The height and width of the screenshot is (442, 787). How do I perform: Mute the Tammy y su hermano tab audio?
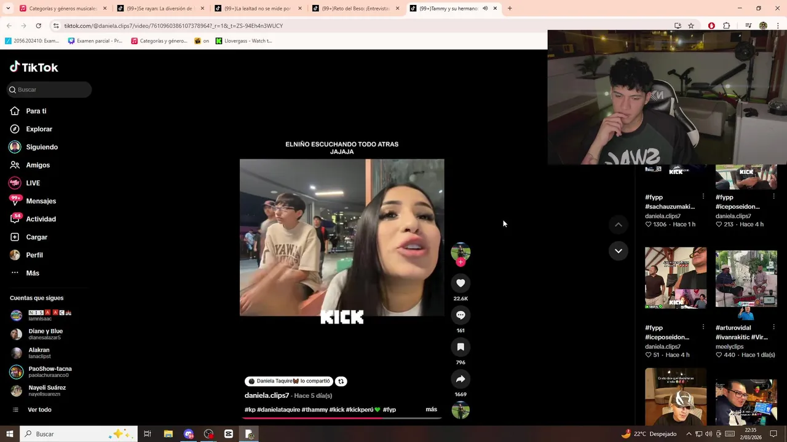pos(485,9)
